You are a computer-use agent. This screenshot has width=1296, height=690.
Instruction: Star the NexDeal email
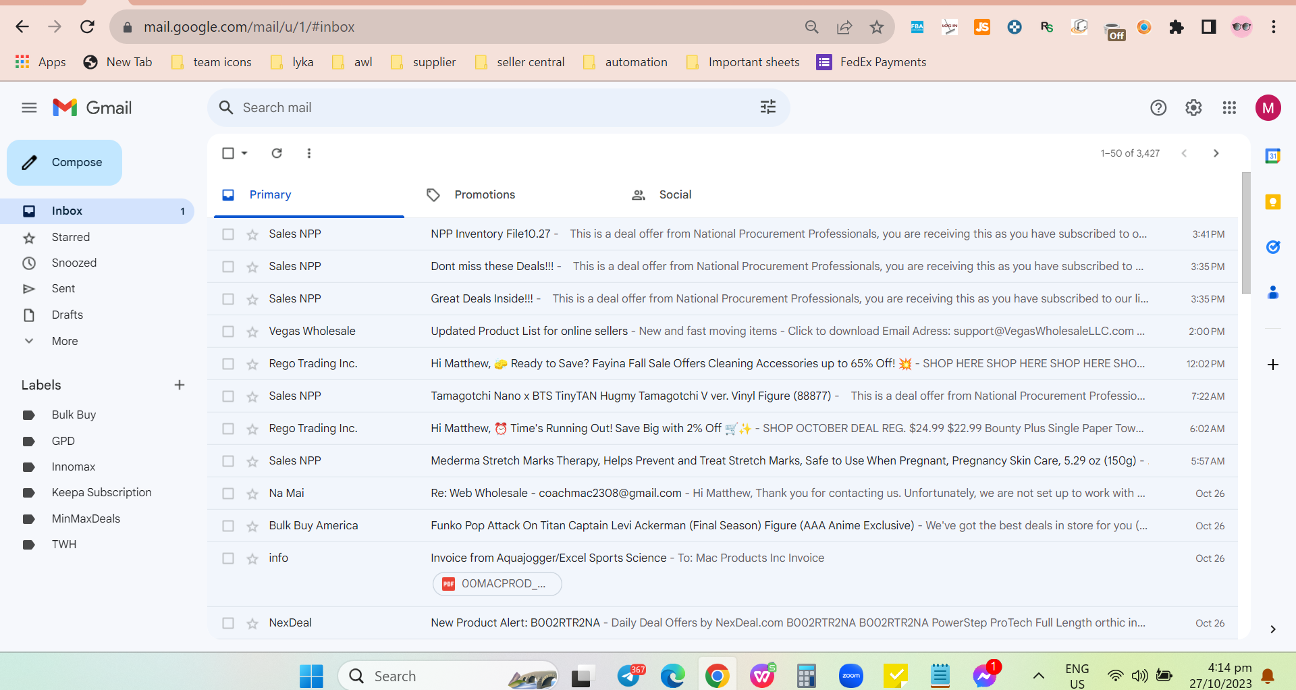(x=252, y=623)
